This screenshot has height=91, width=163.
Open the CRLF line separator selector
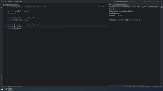[x=126, y=87]
